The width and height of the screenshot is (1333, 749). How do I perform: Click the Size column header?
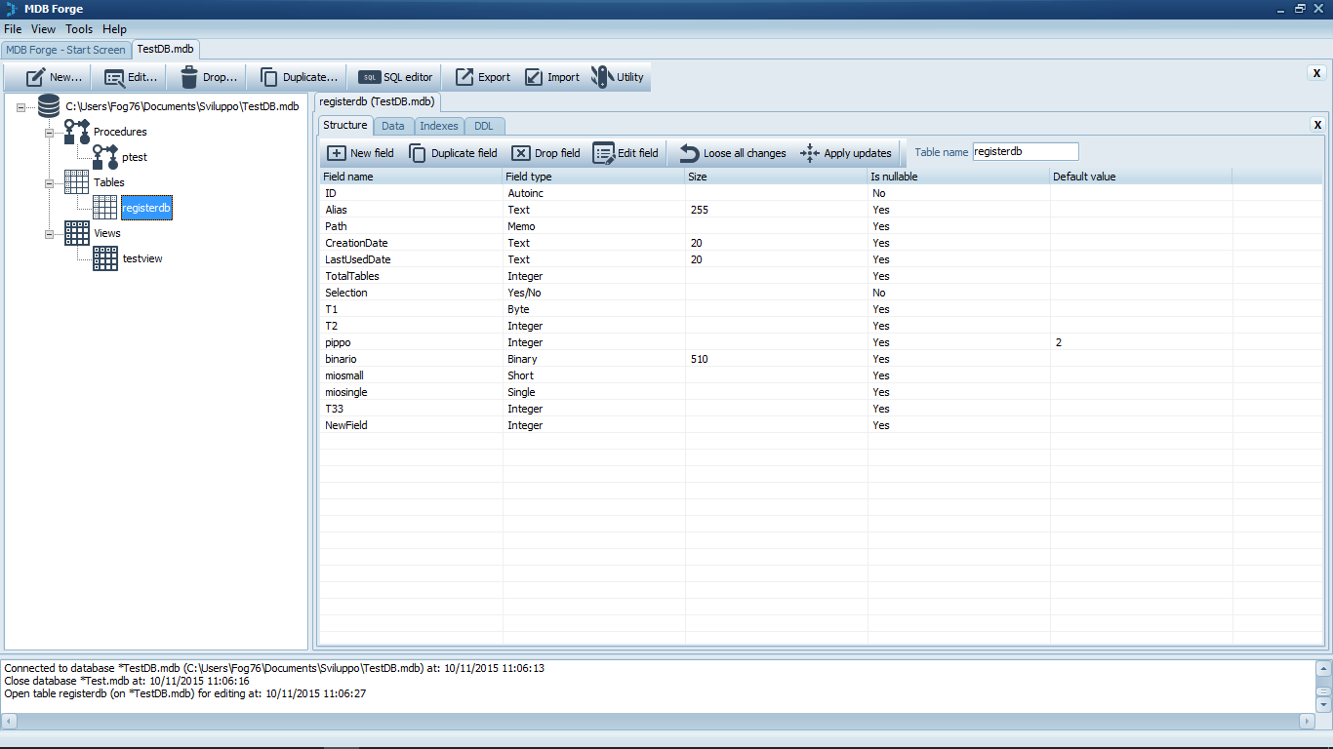(x=776, y=177)
